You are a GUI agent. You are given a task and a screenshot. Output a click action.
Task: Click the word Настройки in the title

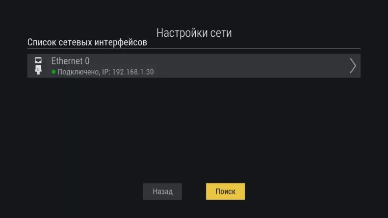[x=181, y=33]
